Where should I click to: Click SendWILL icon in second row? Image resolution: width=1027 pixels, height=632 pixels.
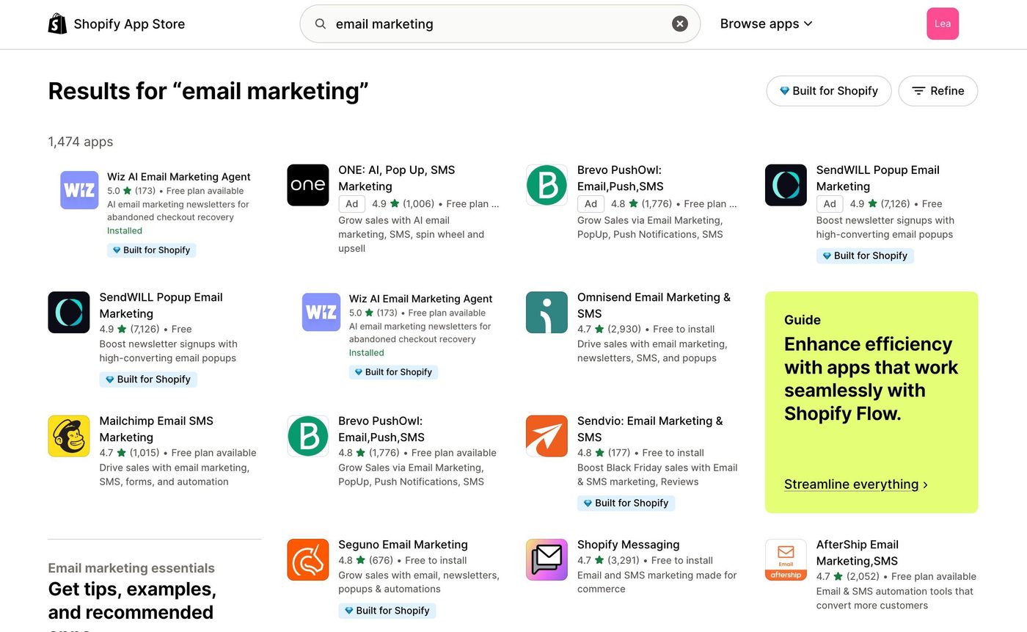point(69,313)
